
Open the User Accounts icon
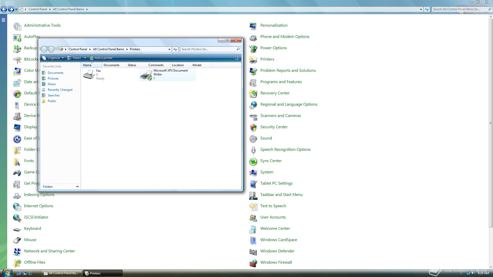pyautogui.click(x=253, y=217)
